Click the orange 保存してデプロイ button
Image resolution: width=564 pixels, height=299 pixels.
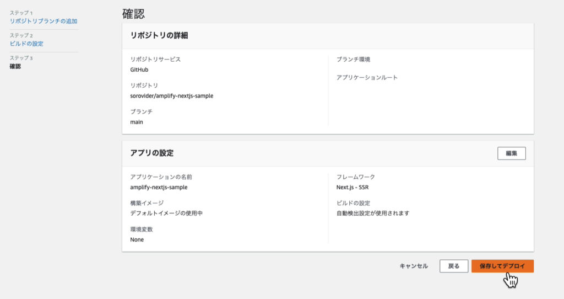point(502,266)
